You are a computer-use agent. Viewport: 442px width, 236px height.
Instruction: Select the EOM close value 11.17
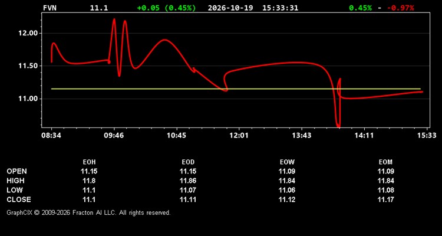coord(385,199)
